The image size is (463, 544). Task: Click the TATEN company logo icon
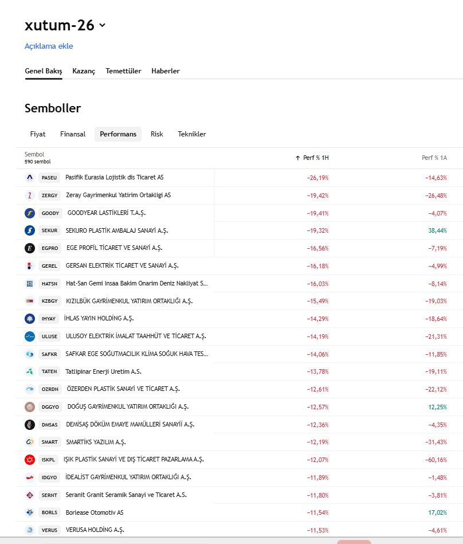point(30,371)
